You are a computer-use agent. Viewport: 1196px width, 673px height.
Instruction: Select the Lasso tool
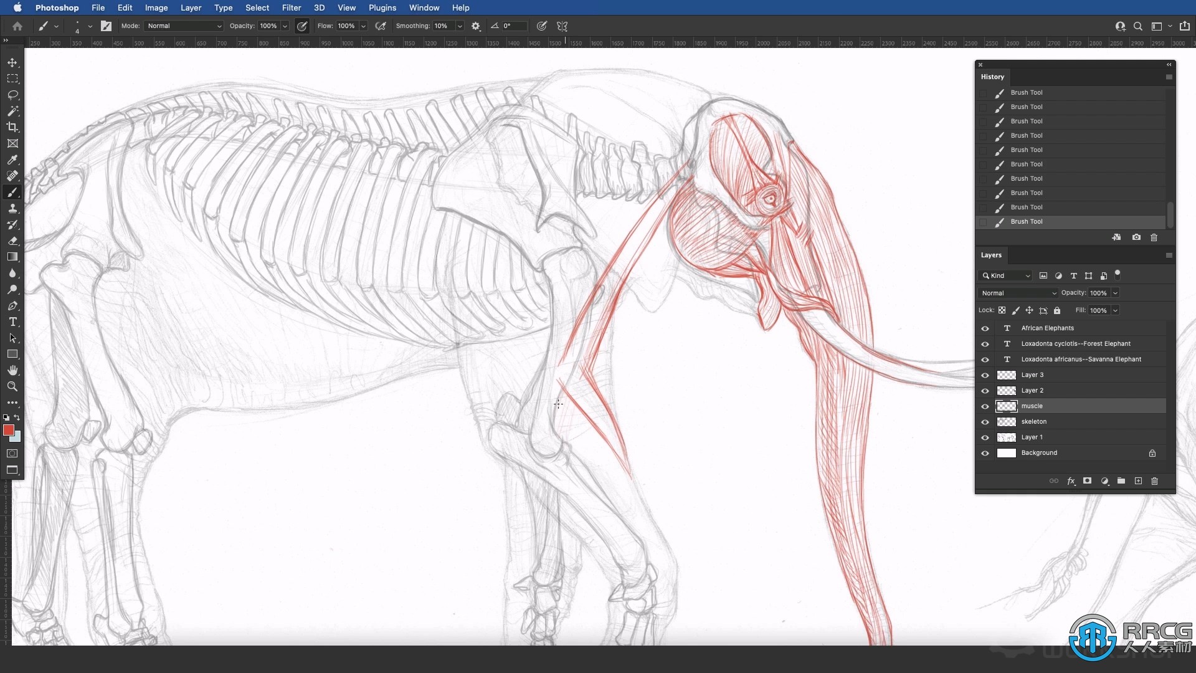pyautogui.click(x=12, y=95)
